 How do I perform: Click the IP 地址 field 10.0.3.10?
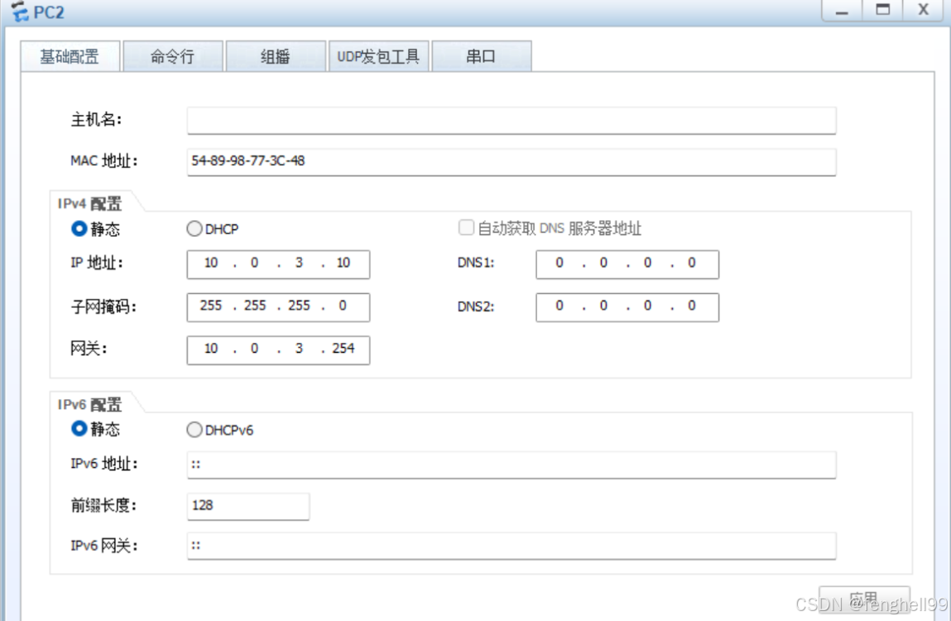[278, 264]
